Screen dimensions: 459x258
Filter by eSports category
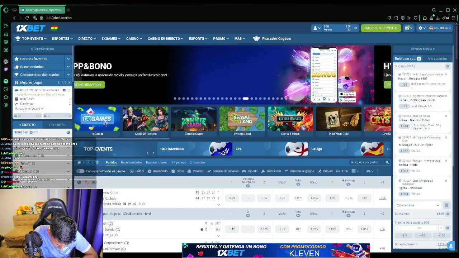[250, 171]
